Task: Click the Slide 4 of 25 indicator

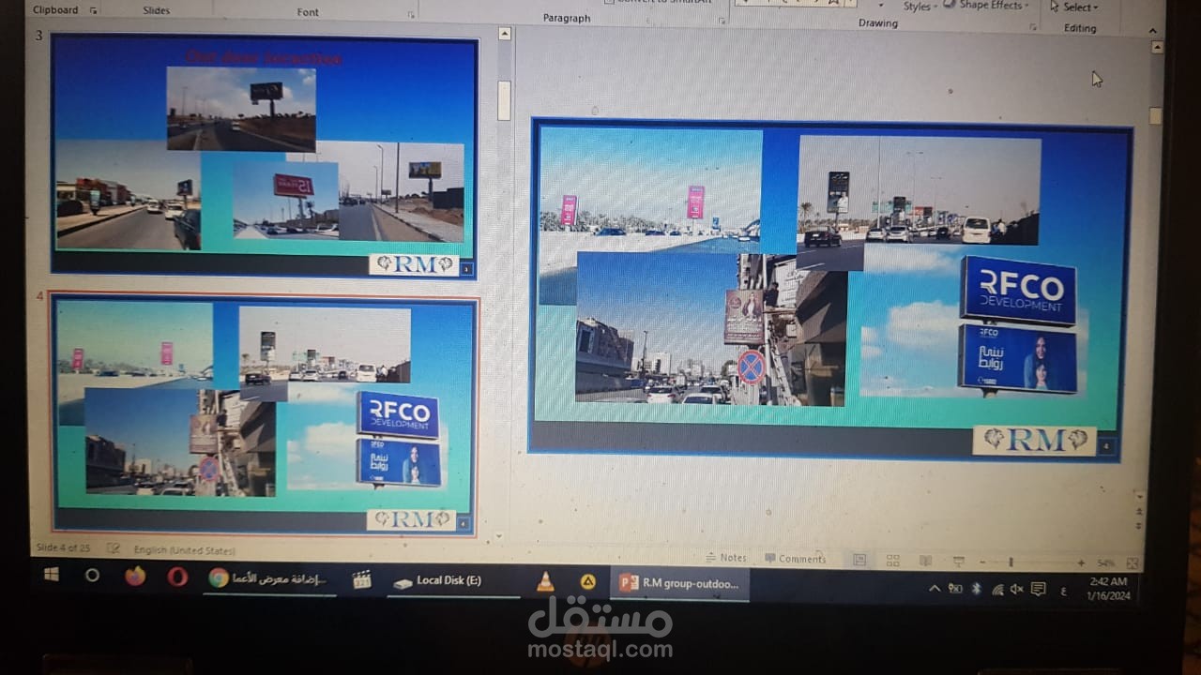Action: (63, 548)
